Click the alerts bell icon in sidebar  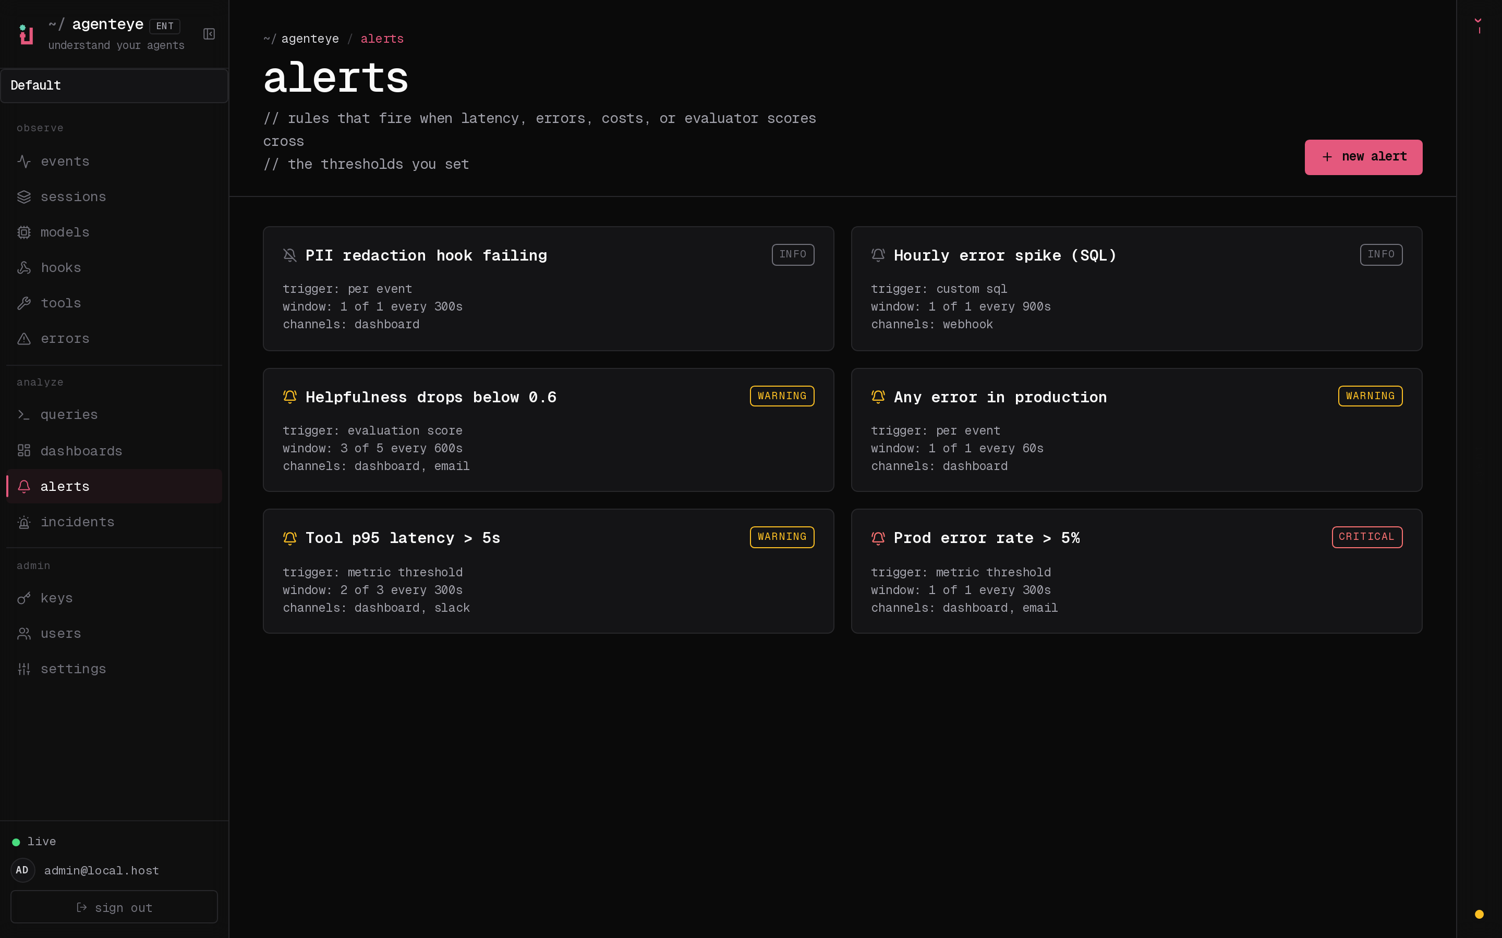pyautogui.click(x=24, y=486)
